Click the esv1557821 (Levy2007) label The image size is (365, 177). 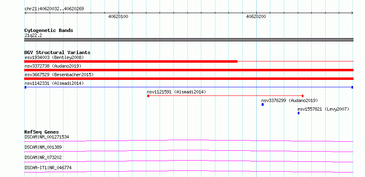pyautogui.click(x=323, y=109)
